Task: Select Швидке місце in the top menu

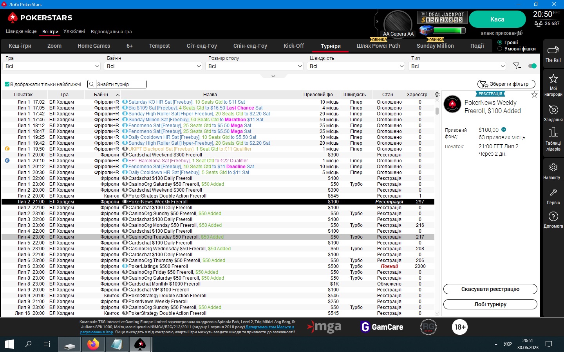Action: tap(21, 31)
